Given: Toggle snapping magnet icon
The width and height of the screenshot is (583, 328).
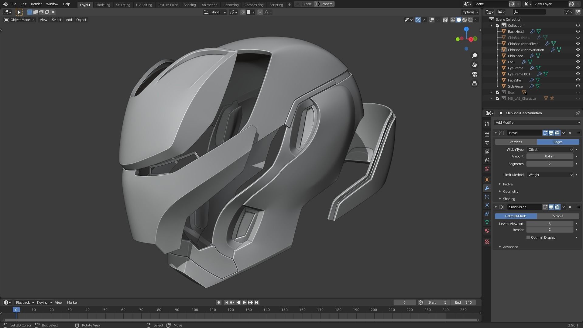Looking at the screenshot, I should point(242,12).
